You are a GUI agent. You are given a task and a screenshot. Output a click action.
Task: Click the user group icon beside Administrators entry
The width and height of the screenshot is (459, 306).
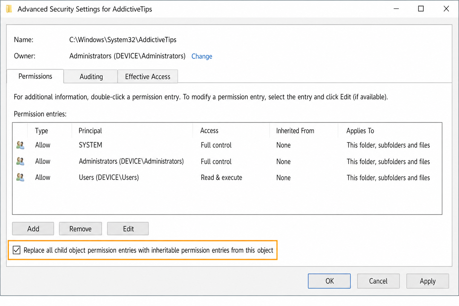click(x=20, y=161)
